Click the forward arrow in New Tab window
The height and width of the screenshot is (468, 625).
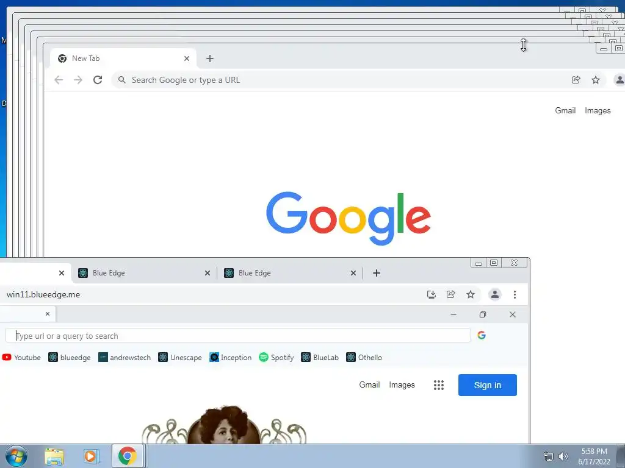[78, 80]
